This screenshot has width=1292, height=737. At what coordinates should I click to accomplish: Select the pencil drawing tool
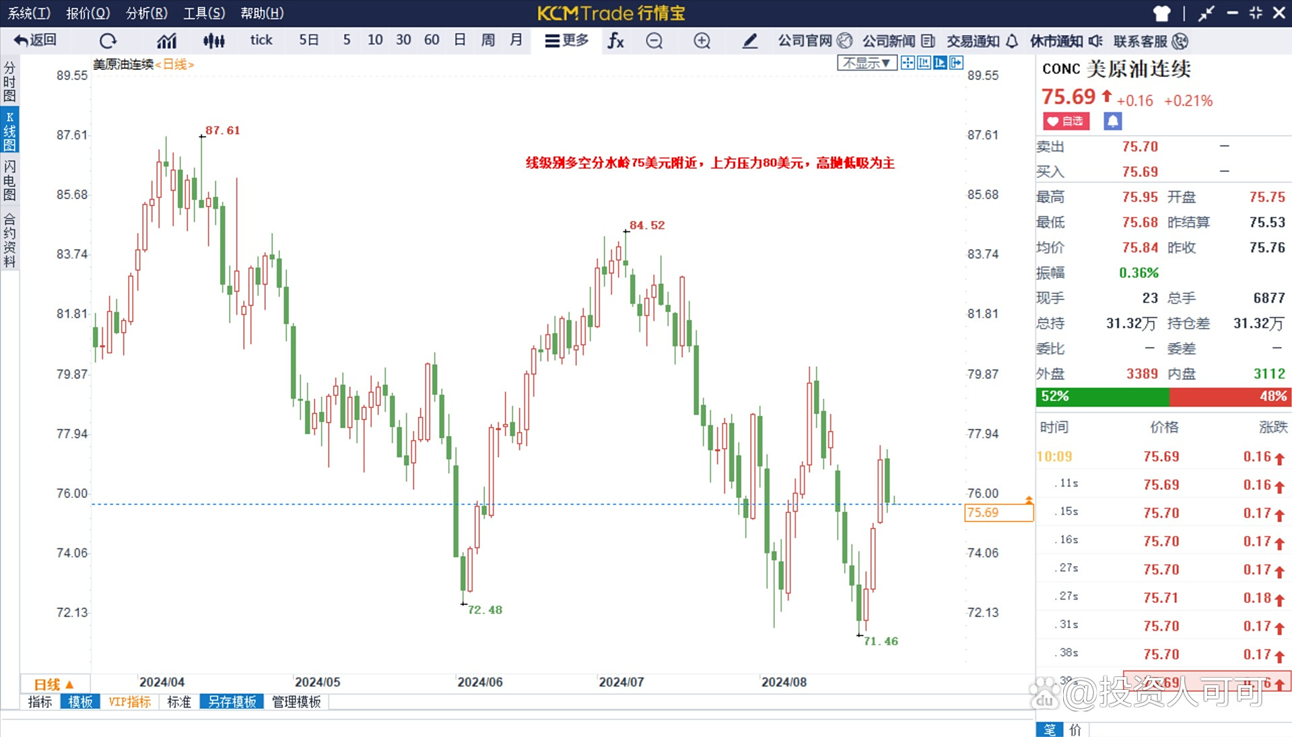coord(749,41)
